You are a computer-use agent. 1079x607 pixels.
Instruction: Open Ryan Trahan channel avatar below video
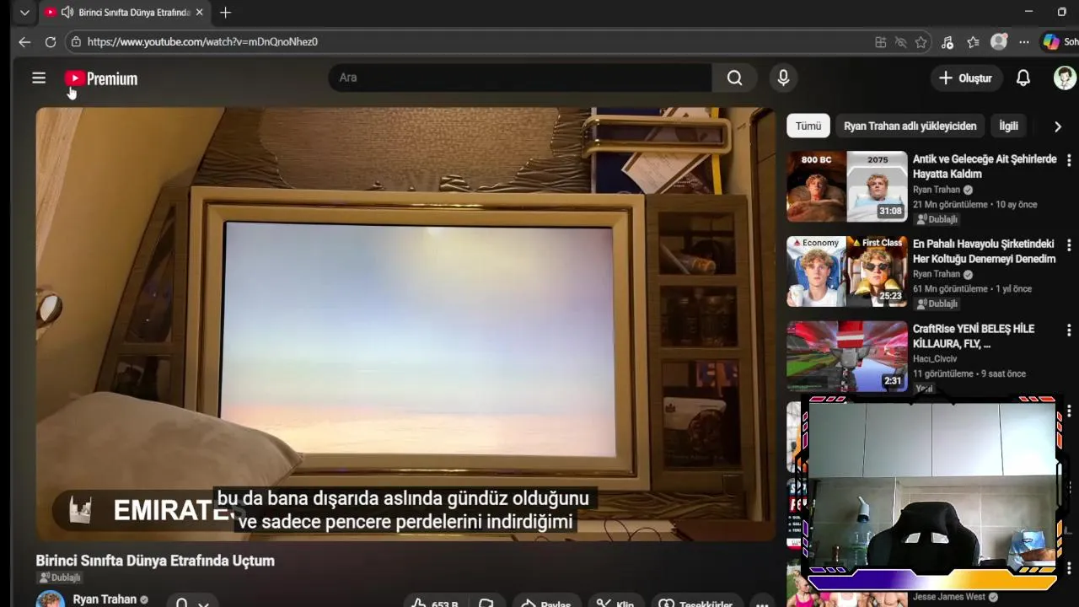point(50,599)
